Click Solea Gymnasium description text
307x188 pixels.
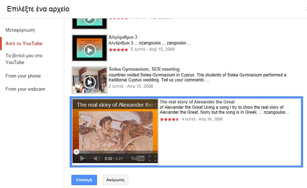click(x=197, y=77)
